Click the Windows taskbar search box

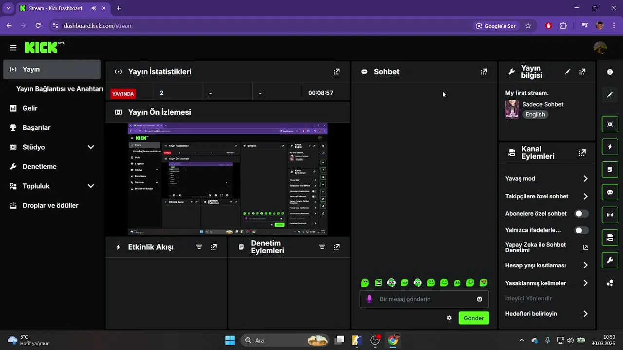[x=286, y=340]
